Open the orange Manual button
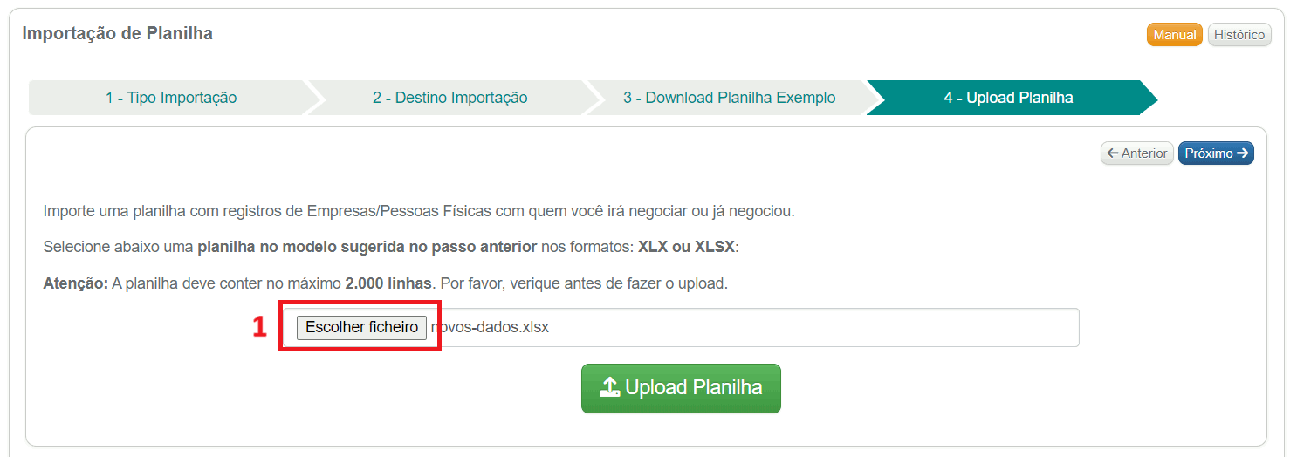 coord(1174,35)
